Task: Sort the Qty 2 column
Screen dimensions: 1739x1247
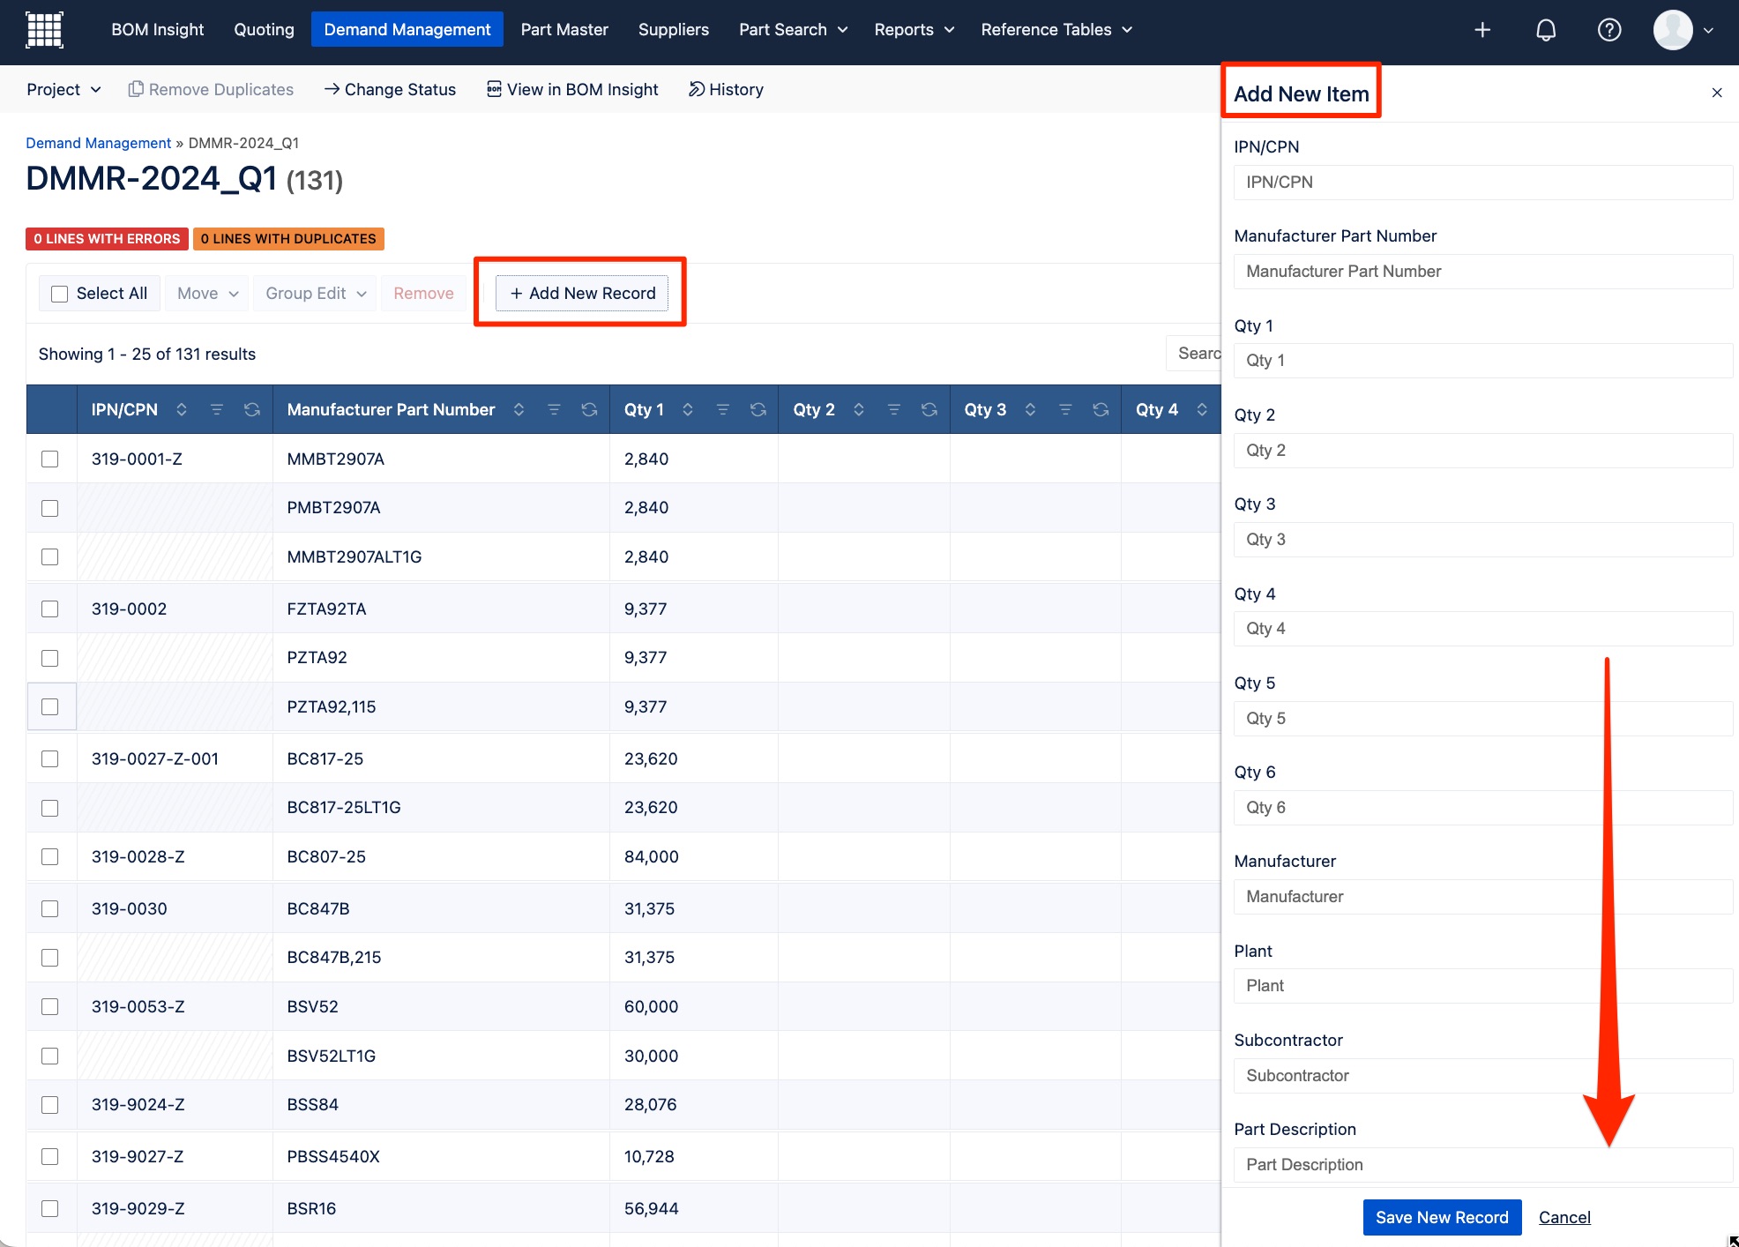Action: (859, 409)
